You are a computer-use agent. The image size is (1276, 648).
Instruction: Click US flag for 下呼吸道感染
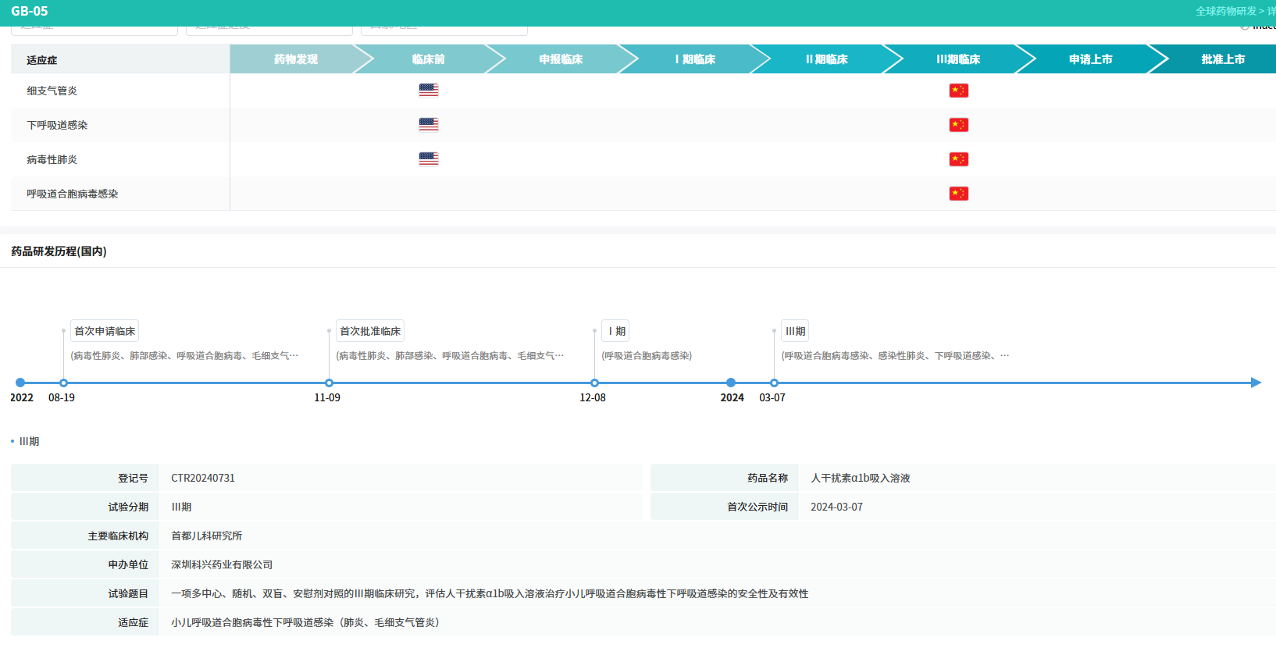click(428, 125)
